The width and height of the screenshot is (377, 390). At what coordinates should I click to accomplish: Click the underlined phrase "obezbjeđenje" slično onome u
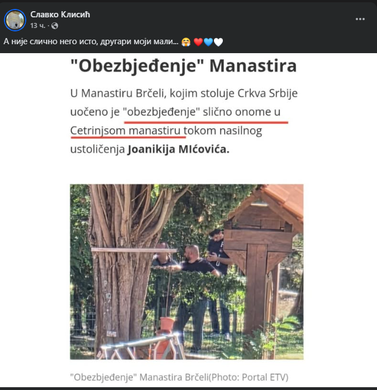click(x=202, y=112)
